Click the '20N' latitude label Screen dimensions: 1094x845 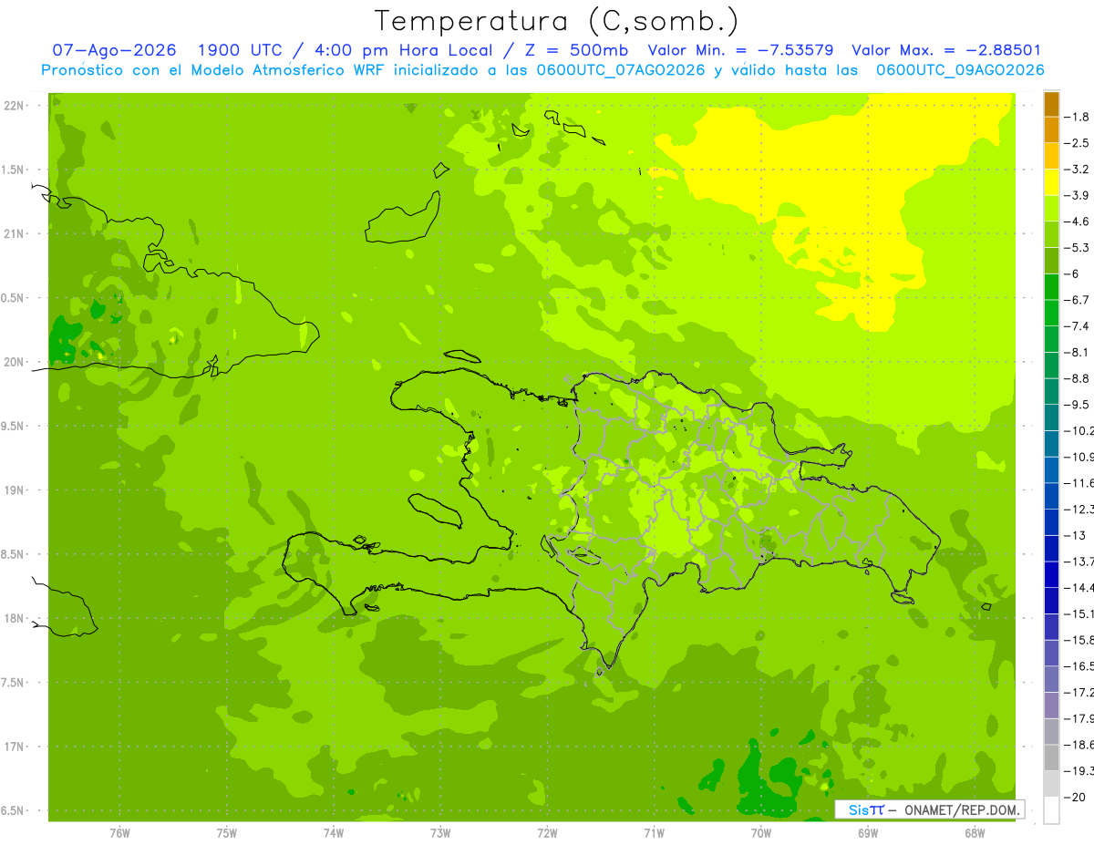13,362
